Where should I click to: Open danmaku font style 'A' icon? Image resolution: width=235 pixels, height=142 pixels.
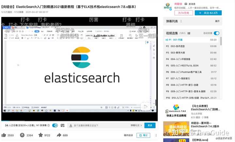pos(71,125)
